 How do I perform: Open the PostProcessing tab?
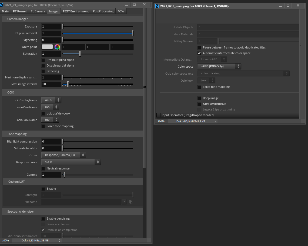coord(103,11)
